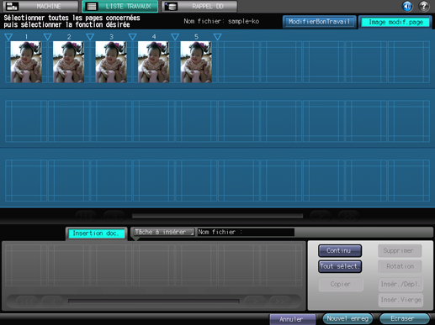Click insertion triangle between pages 1 and 2
The height and width of the screenshot is (325, 435).
click(x=48, y=37)
